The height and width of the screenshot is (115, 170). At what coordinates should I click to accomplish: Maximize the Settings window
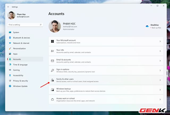tap(158, 6)
